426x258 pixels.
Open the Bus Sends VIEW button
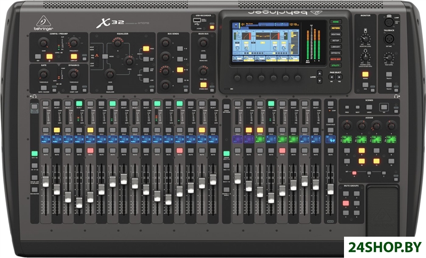point(186,90)
